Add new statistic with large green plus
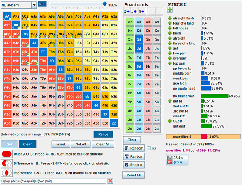 coord(170,10)
